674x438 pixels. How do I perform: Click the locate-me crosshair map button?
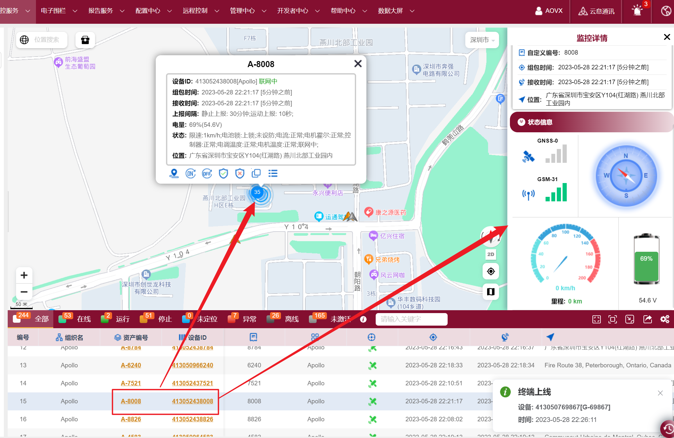click(x=491, y=272)
